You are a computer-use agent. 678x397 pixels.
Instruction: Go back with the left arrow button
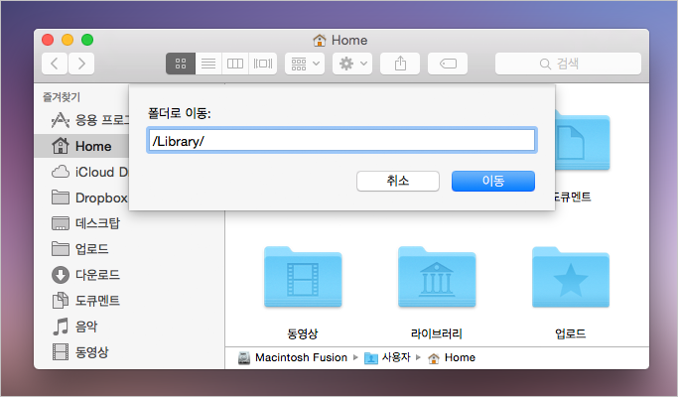(55, 64)
